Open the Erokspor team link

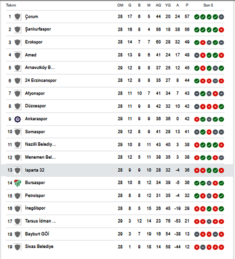[x=34, y=42]
